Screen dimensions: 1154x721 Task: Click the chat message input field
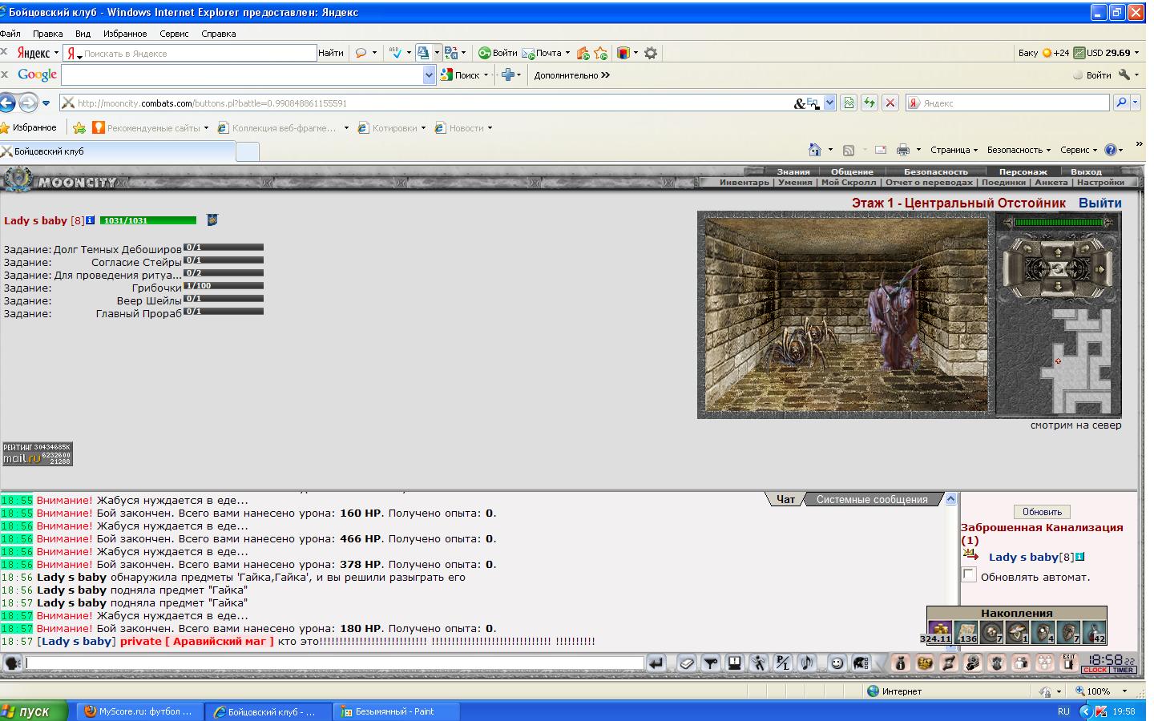pyautogui.click(x=334, y=663)
